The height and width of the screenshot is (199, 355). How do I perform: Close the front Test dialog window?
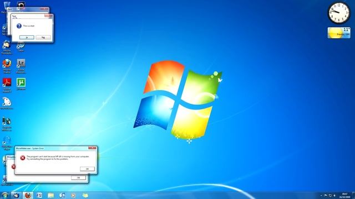click(48, 16)
